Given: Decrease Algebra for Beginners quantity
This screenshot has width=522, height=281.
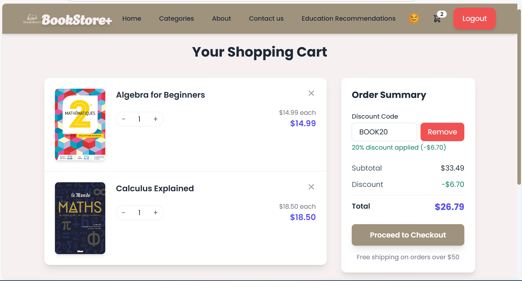Looking at the screenshot, I should pyautogui.click(x=123, y=119).
